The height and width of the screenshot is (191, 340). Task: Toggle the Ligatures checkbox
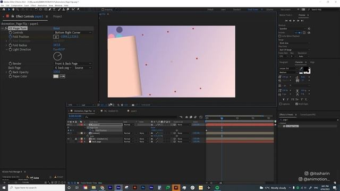[280, 104]
